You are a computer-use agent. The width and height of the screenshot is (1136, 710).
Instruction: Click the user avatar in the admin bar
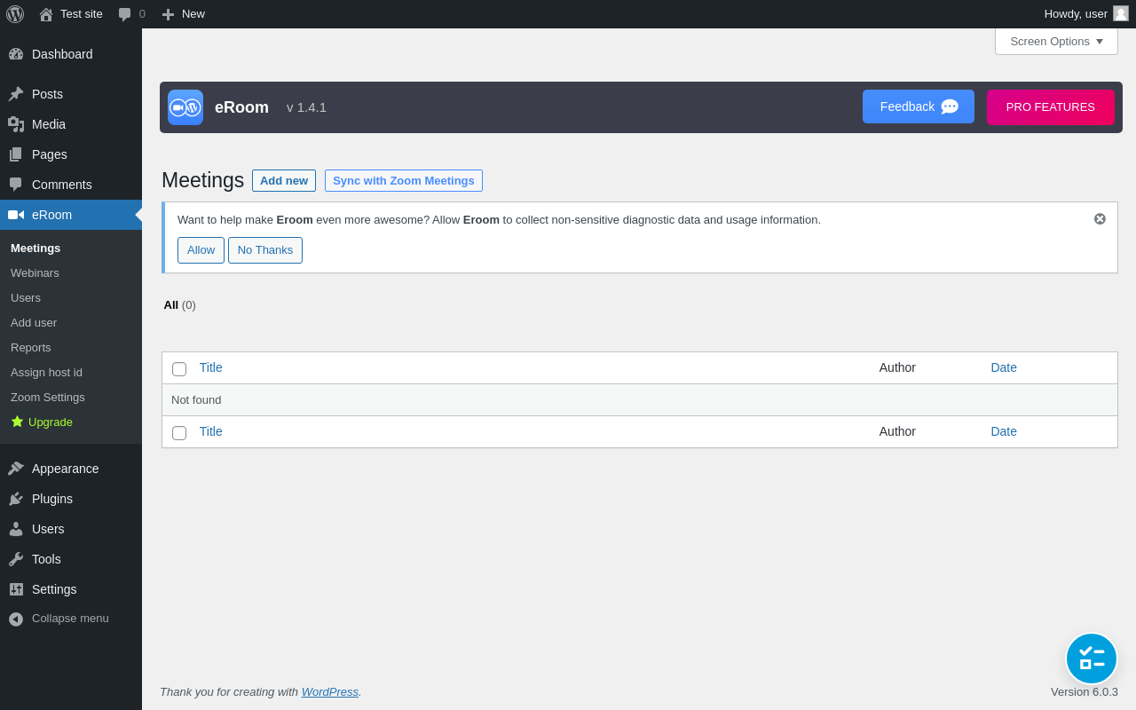click(x=1121, y=13)
